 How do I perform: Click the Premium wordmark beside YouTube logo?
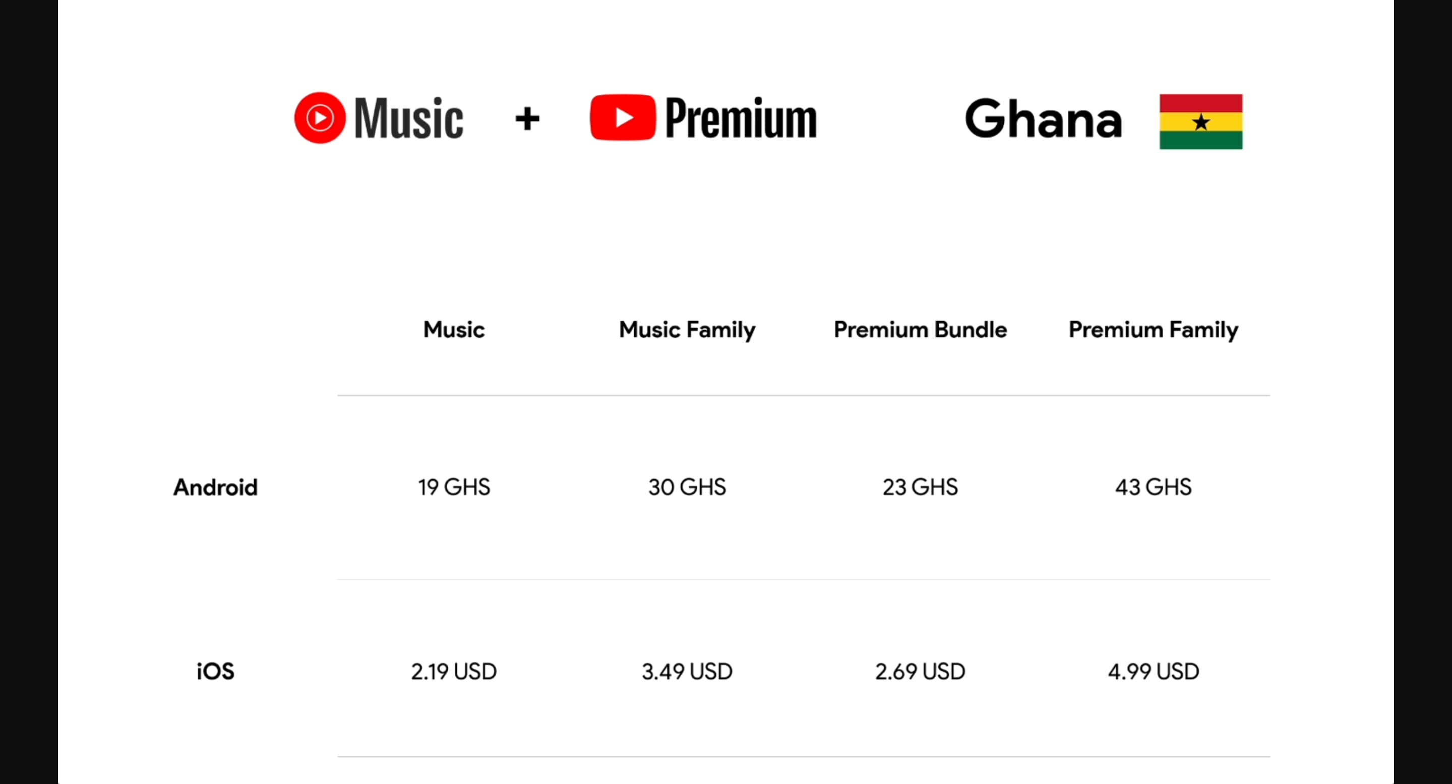click(741, 118)
